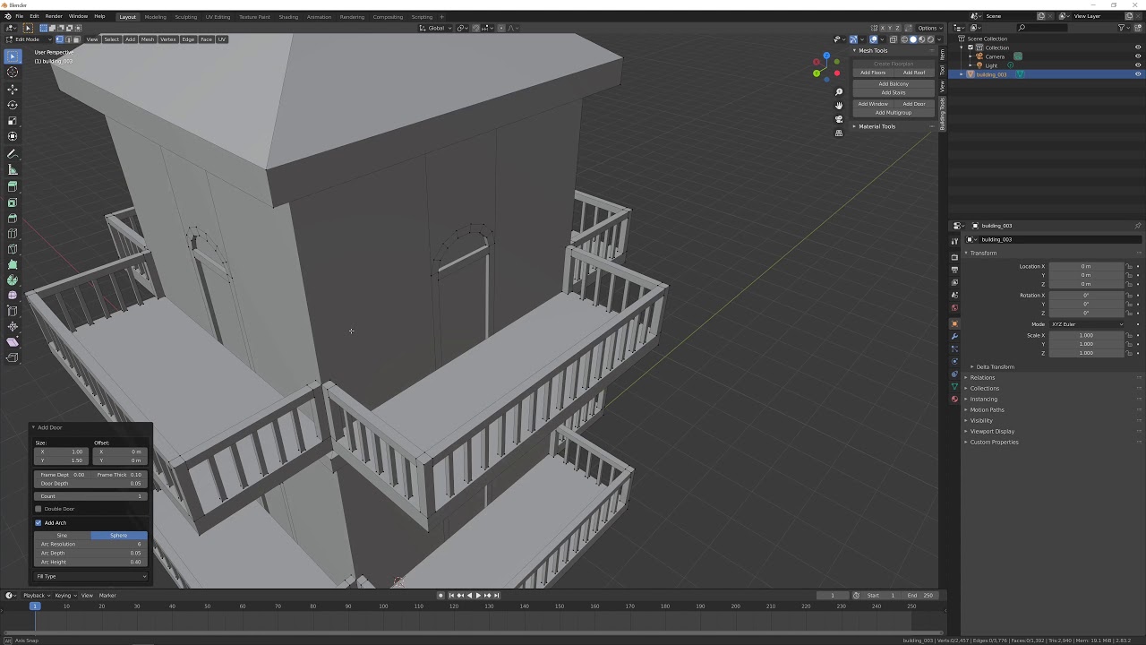Select the Shear tool
Viewport: 1146px width, 645px height.
point(13,341)
